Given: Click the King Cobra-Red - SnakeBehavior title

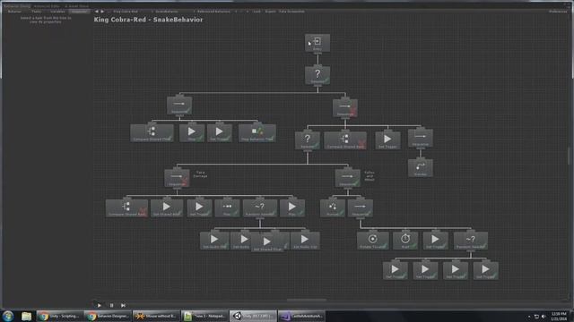Looking at the screenshot, I should pos(148,20).
